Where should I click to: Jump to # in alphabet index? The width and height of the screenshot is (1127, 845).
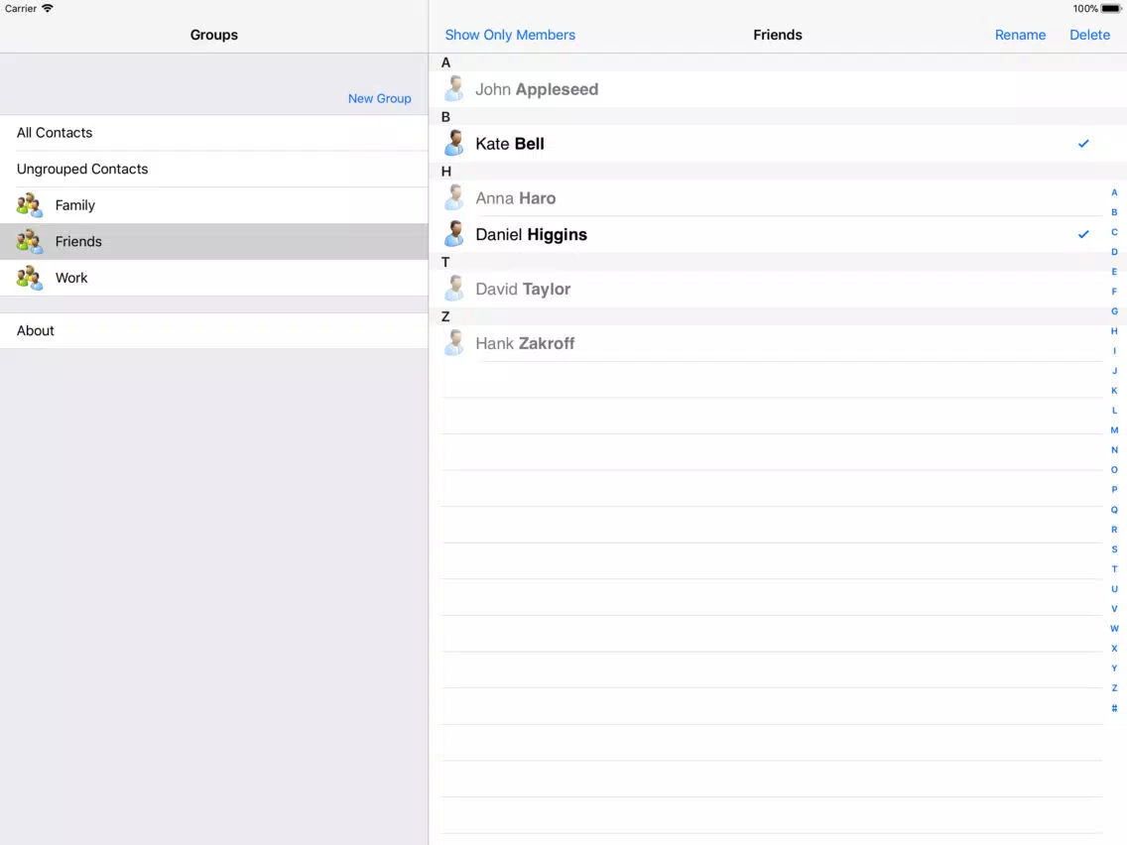coord(1114,708)
